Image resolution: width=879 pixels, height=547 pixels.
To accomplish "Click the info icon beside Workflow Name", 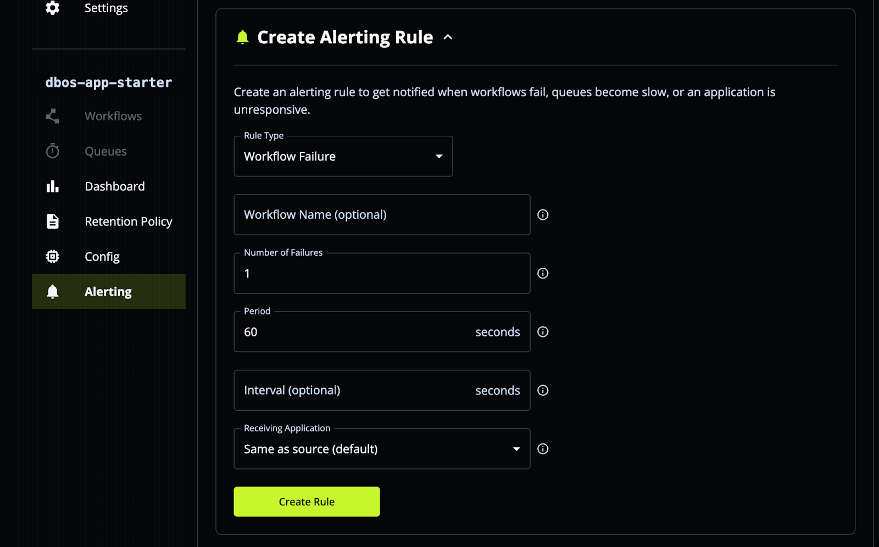I will tap(543, 214).
